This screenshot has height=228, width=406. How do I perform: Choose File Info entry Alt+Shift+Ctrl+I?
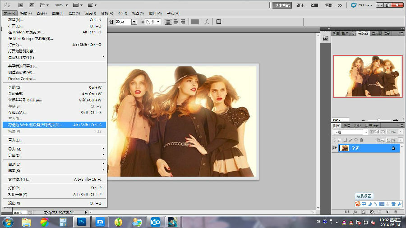55,179
